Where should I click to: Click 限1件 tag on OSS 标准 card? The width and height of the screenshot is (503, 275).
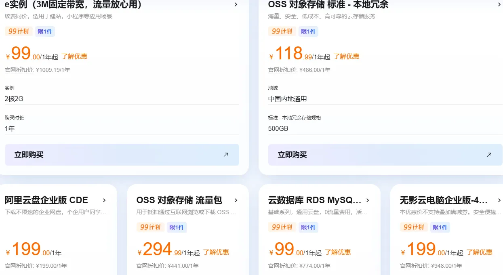pos(308,31)
